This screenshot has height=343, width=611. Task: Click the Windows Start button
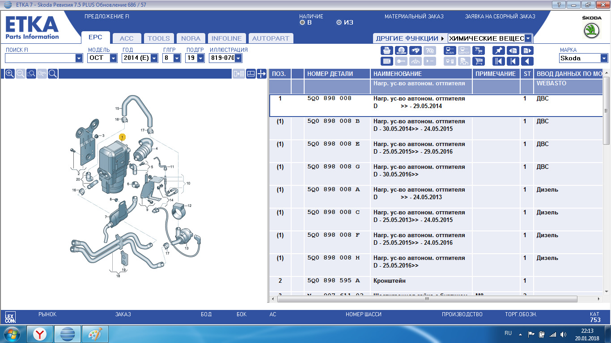click(x=12, y=334)
